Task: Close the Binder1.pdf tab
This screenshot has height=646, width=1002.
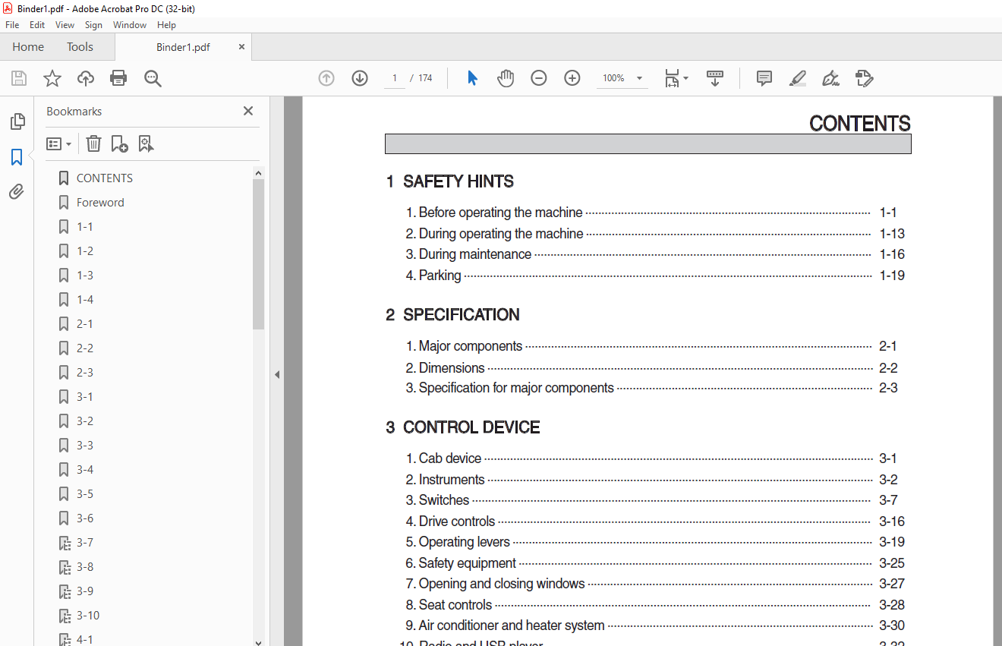Action: tap(241, 47)
